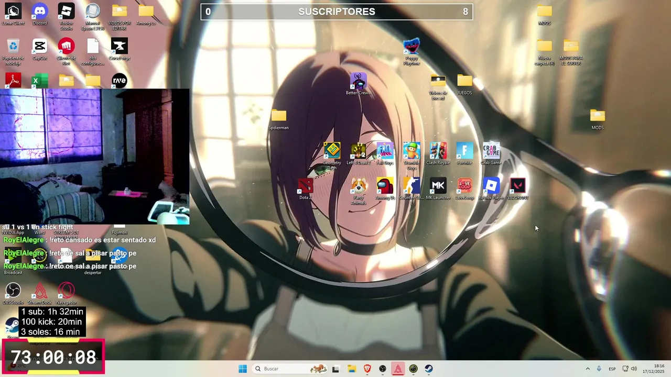671x377 pixels.
Task: Launch the Clash Royale shortcut
Action: point(438,154)
